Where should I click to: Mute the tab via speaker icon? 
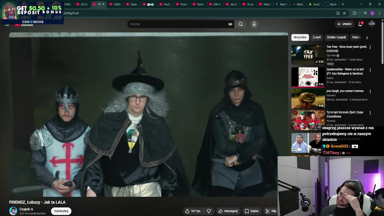click(99, 4)
